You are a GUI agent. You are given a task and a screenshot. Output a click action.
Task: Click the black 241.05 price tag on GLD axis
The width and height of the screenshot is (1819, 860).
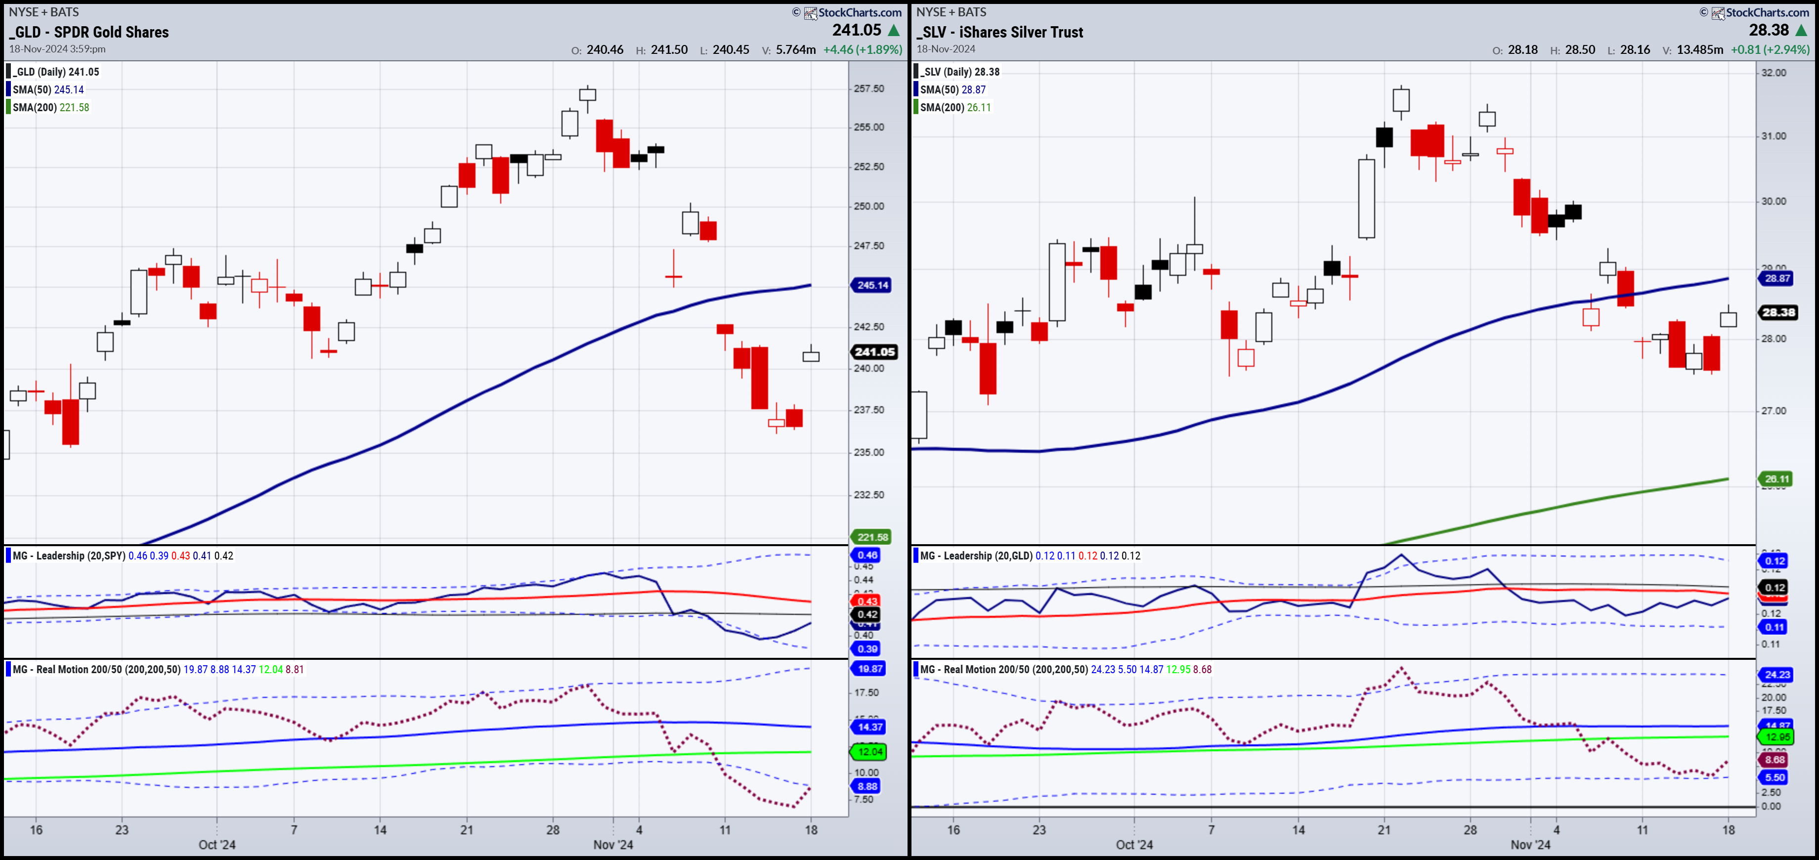coord(874,351)
